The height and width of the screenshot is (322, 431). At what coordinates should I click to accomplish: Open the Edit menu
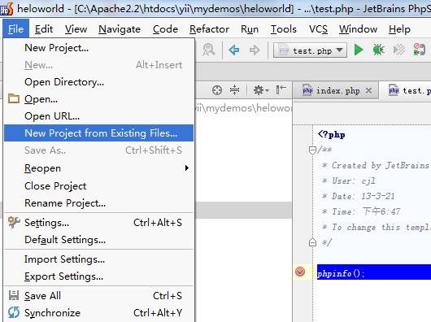44,28
